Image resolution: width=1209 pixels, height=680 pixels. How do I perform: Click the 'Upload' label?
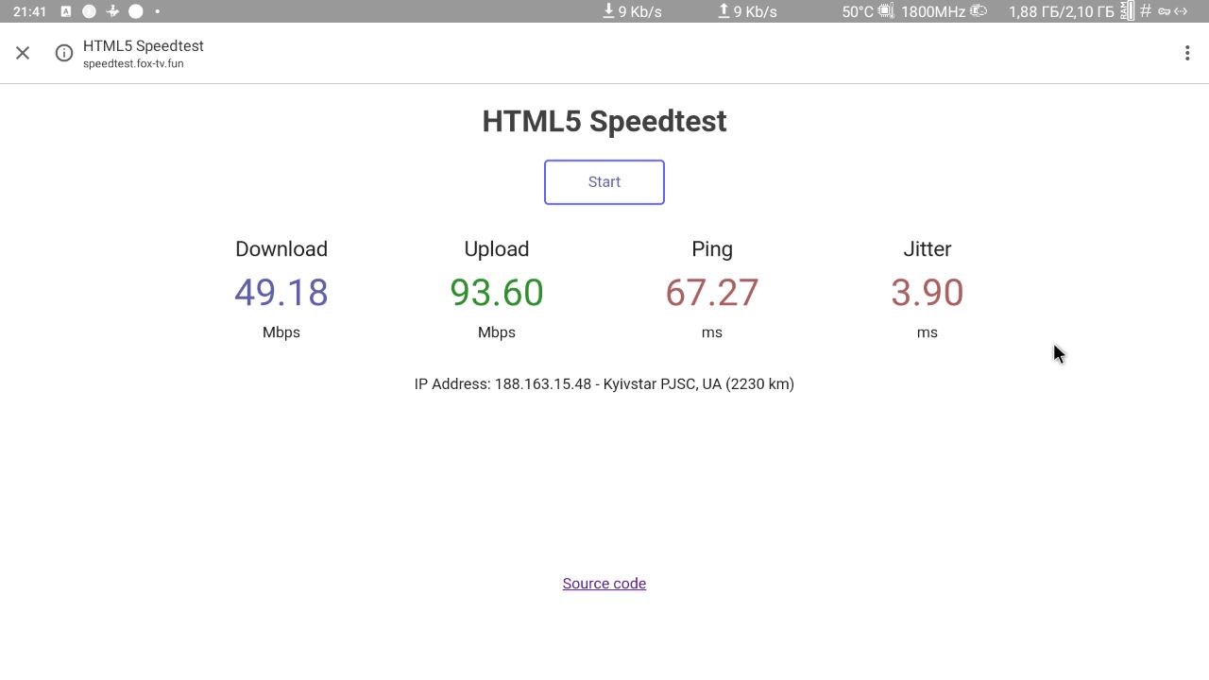point(497,249)
